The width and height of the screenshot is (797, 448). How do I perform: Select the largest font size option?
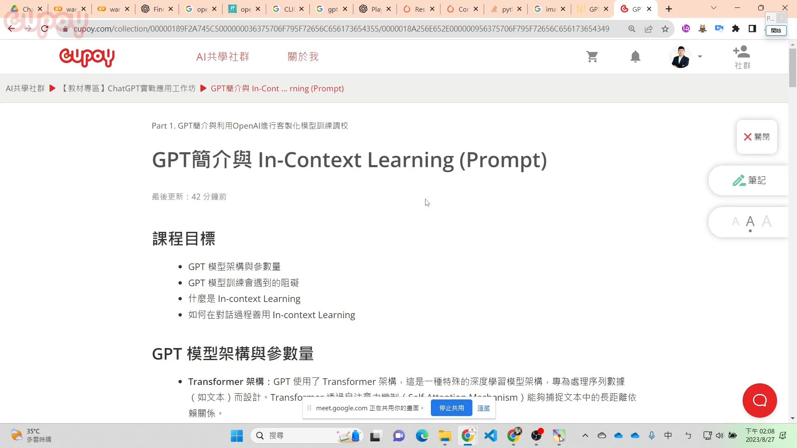click(x=767, y=221)
